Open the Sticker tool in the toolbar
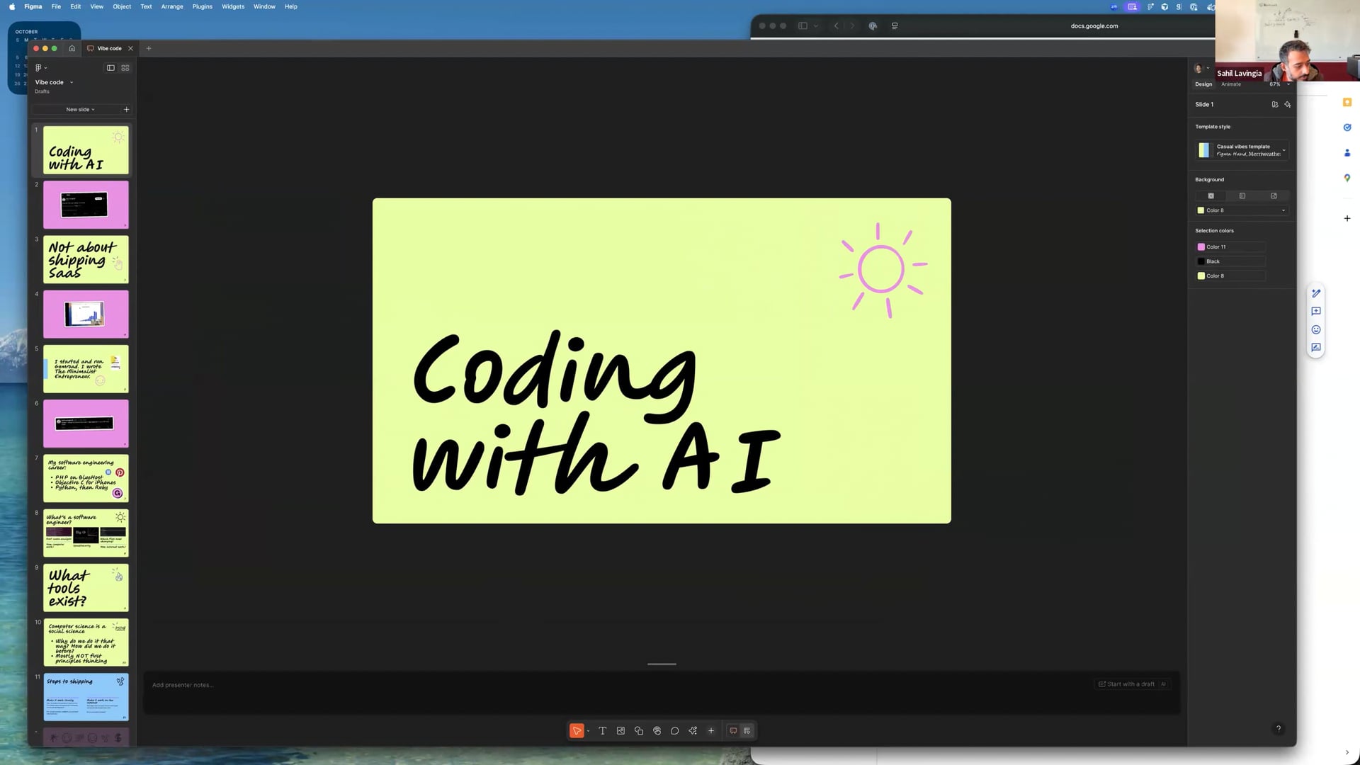 point(657,730)
